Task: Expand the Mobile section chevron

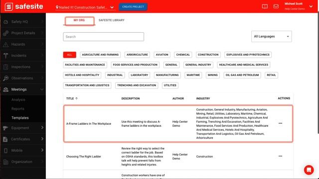Action: pos(42,150)
